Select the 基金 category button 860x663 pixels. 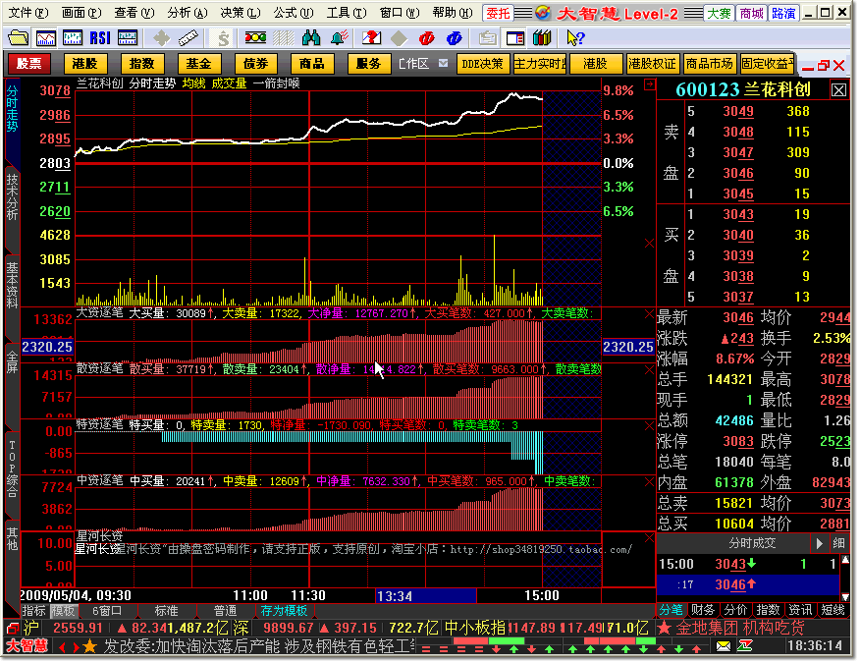pos(199,64)
